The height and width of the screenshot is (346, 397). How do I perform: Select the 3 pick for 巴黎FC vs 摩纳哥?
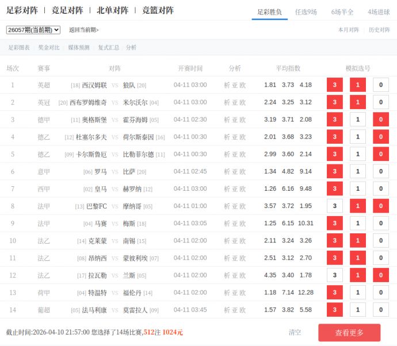[x=334, y=206]
